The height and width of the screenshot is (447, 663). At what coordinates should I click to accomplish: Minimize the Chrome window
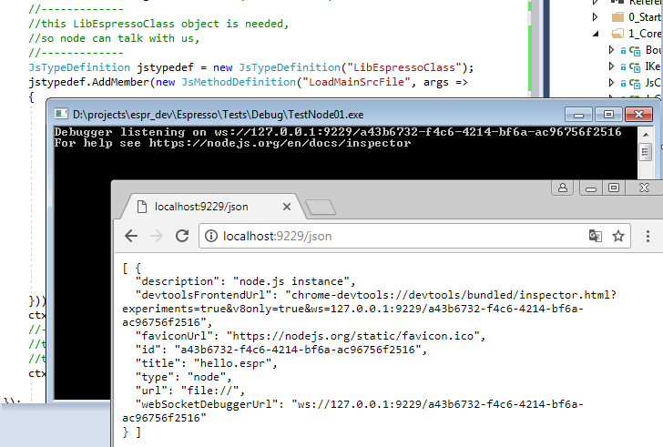pos(591,188)
